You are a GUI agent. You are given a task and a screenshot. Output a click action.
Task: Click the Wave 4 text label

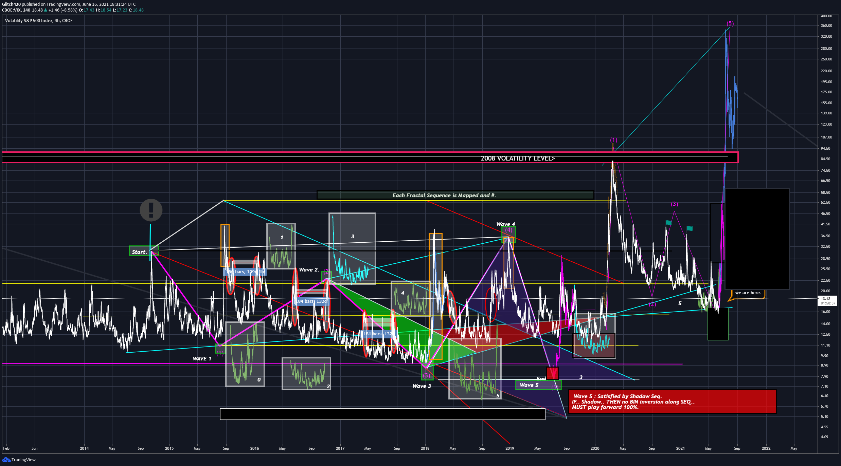point(505,224)
